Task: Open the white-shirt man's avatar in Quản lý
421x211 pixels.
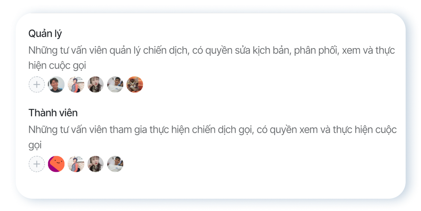Action: coord(115,85)
